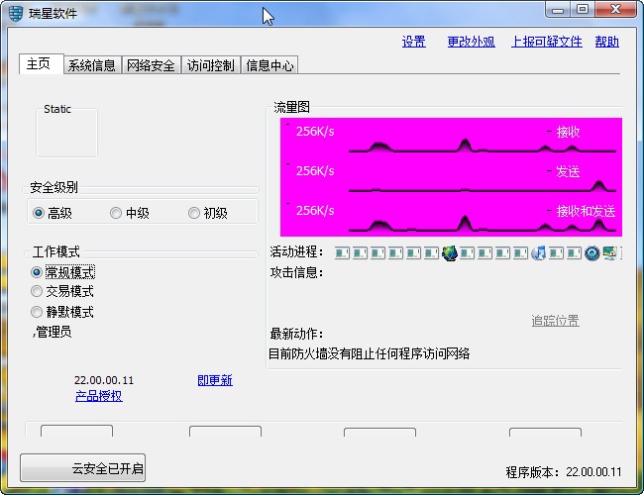This screenshot has height=495, width=644.
Task: Close the 瑞星软件 window
Action: click(615, 10)
